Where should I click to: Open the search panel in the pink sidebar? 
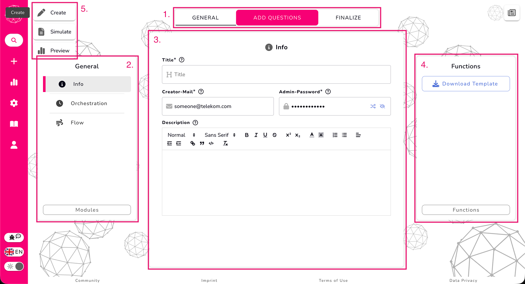point(14,40)
